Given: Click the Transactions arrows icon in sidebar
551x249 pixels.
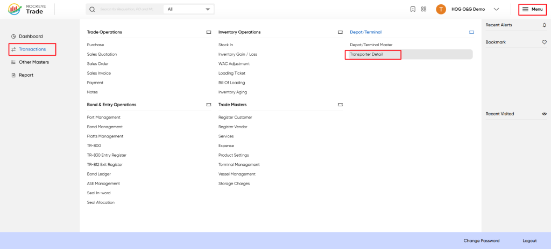Looking at the screenshot, I should point(13,49).
